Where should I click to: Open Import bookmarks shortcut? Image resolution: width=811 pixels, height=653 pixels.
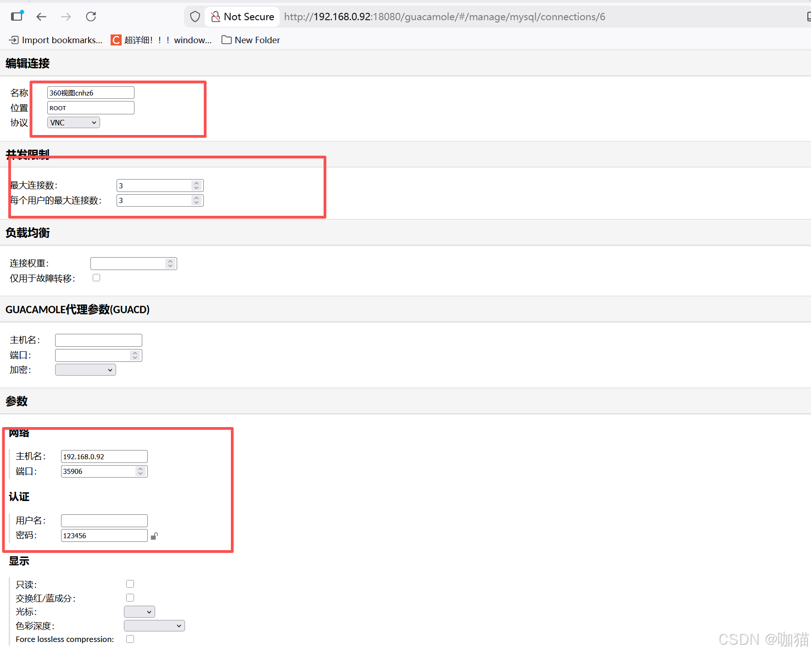(56, 40)
